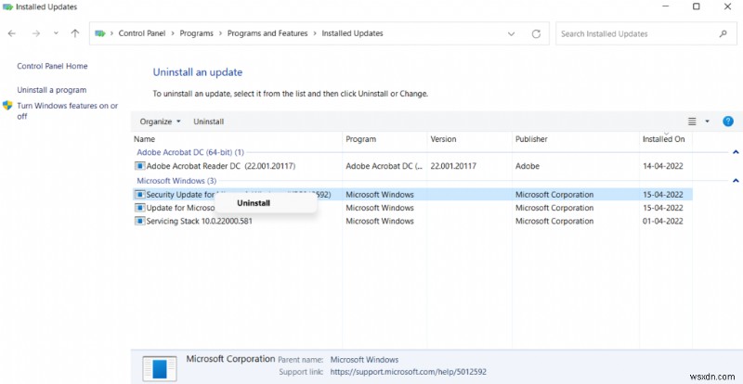The height and width of the screenshot is (384, 743).
Task: Open the view options dropdown arrow
Action: coord(707,122)
